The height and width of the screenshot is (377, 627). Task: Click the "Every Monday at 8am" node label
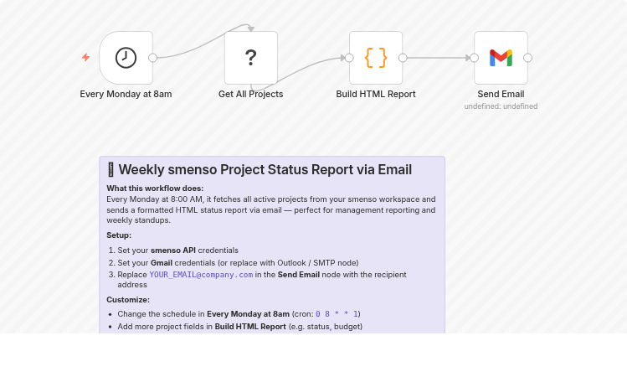coord(126,94)
